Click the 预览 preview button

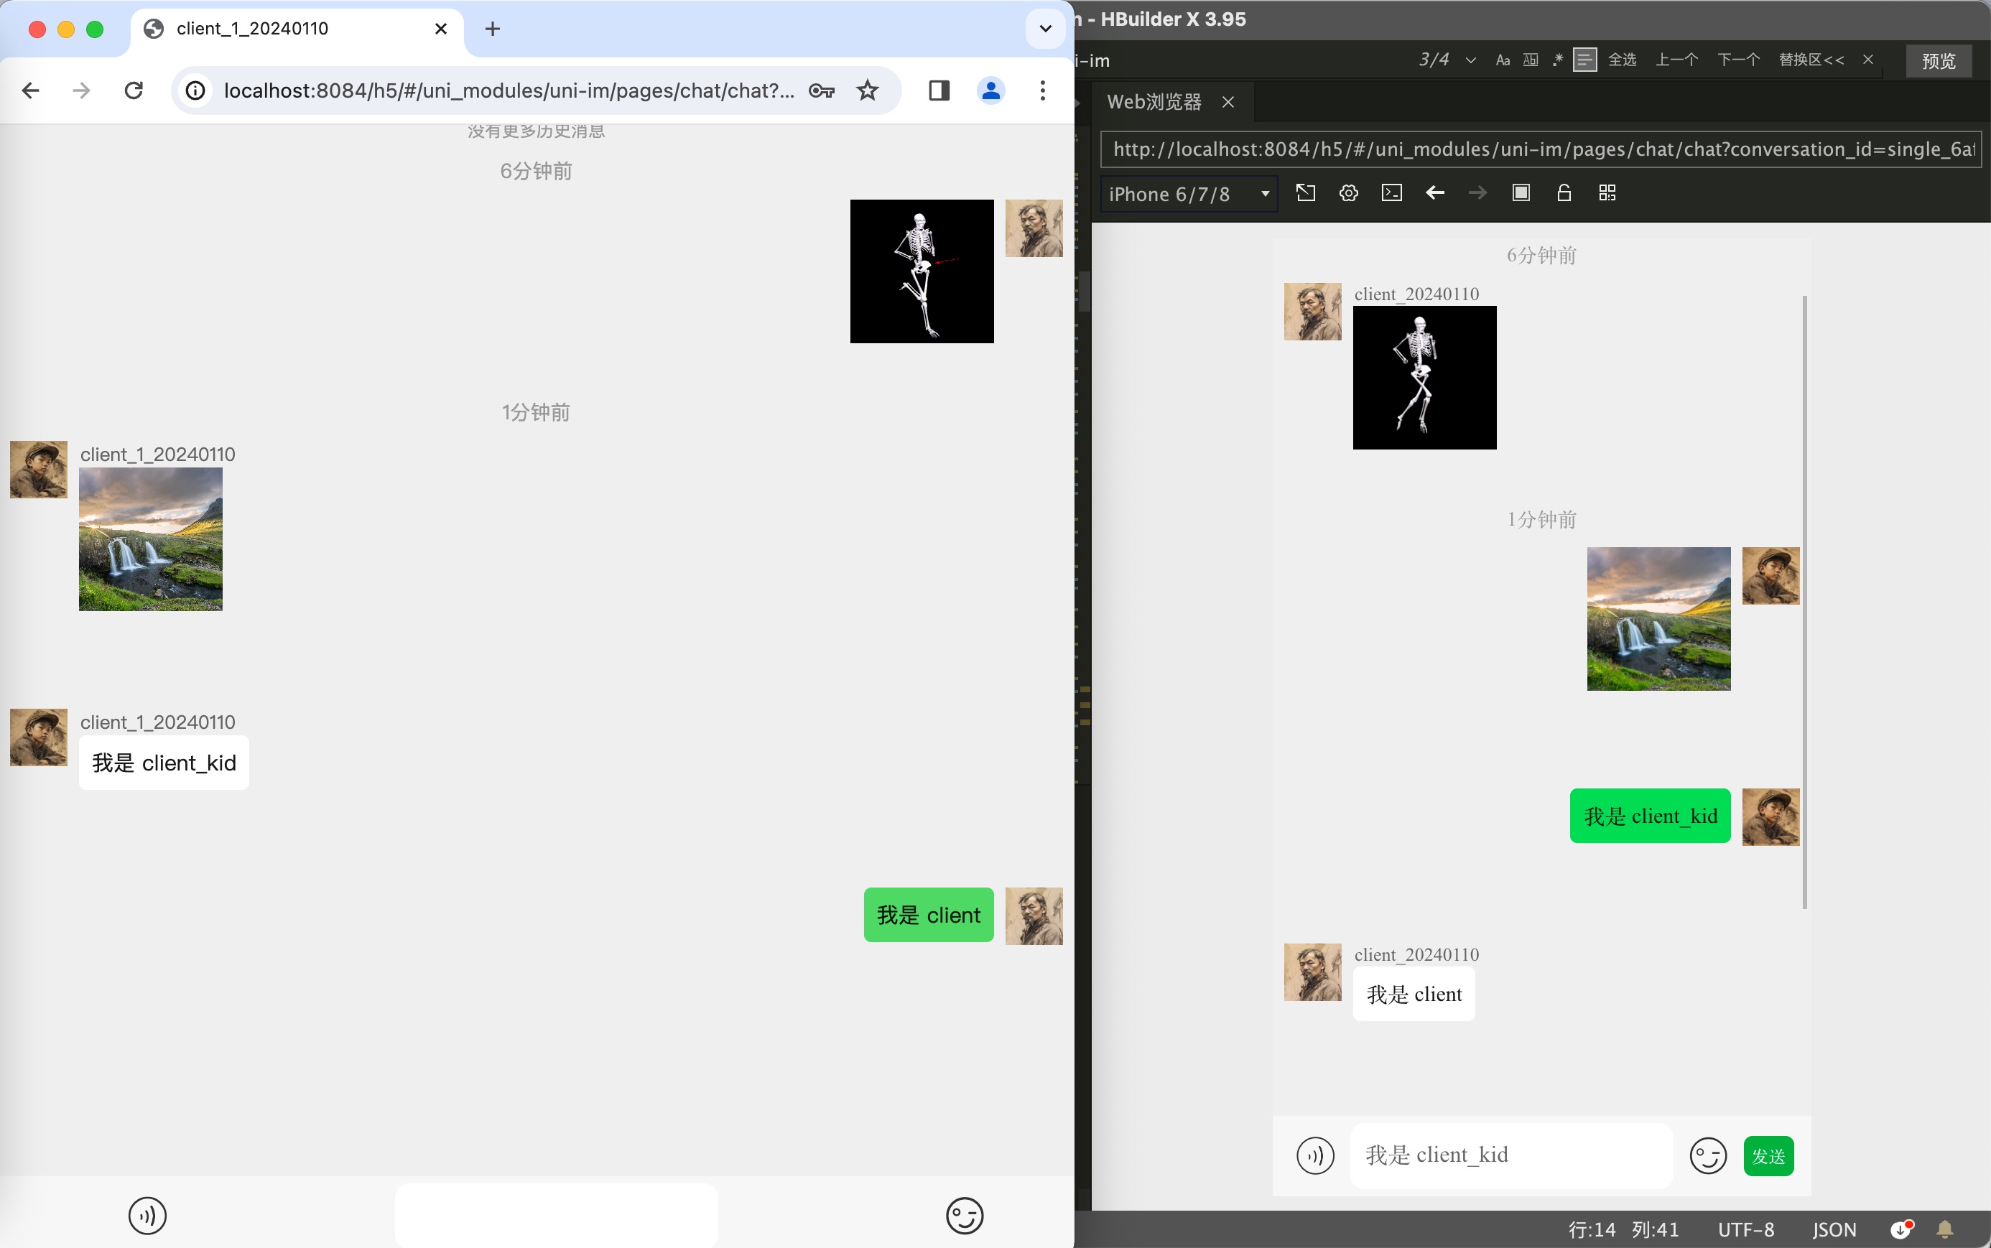(x=1938, y=61)
